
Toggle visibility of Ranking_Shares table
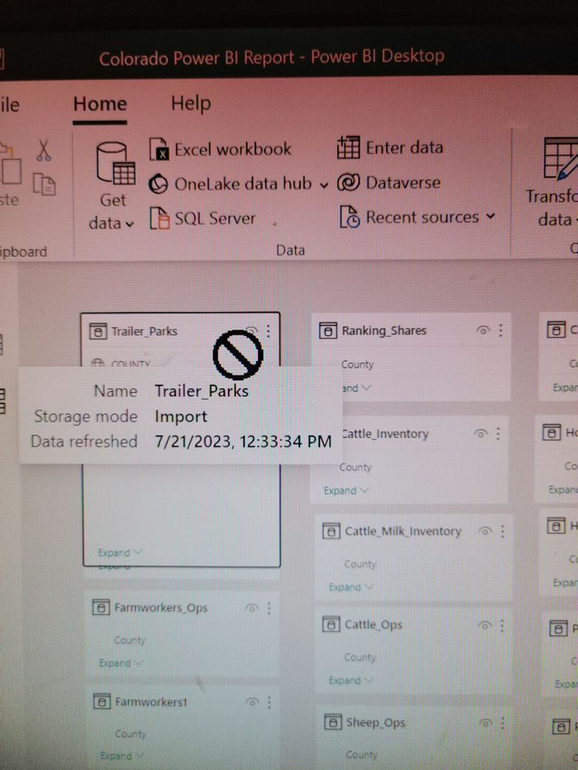click(483, 330)
